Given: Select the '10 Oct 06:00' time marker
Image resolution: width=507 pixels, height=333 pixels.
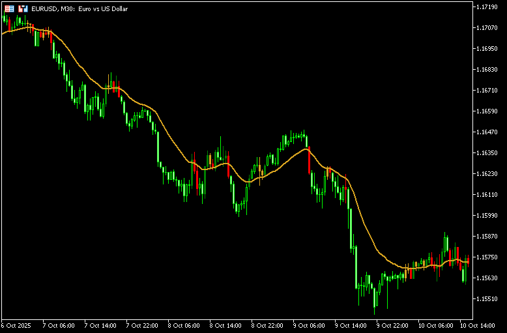Looking at the screenshot, I should (x=435, y=325).
